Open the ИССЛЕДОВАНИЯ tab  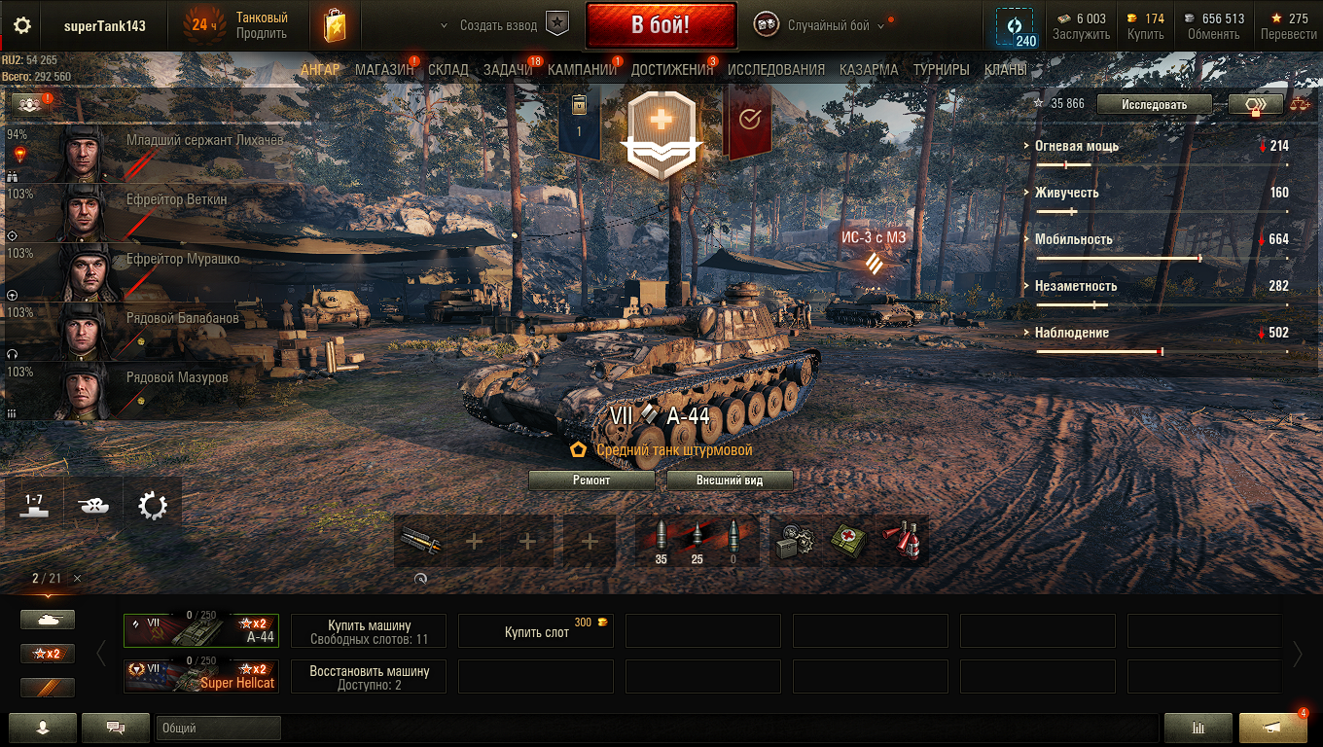776,70
